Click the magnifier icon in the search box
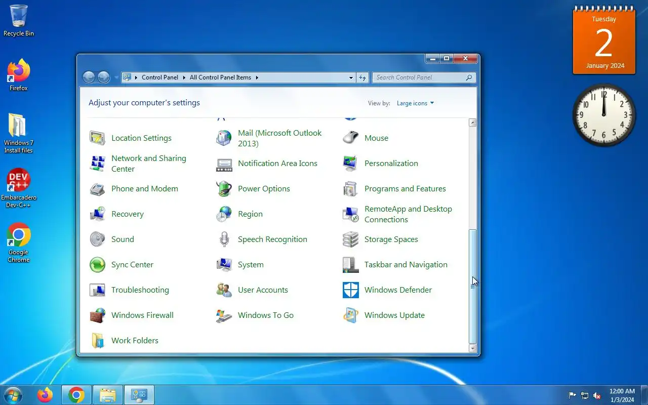Image resolution: width=648 pixels, height=405 pixels. click(x=469, y=77)
